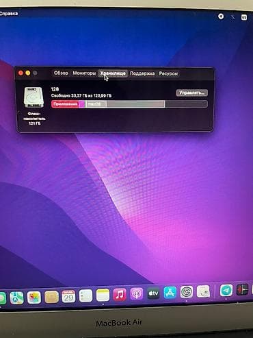The image size is (253, 338).
Task: Click the macOS segment of storage bar
Action: 96,104
